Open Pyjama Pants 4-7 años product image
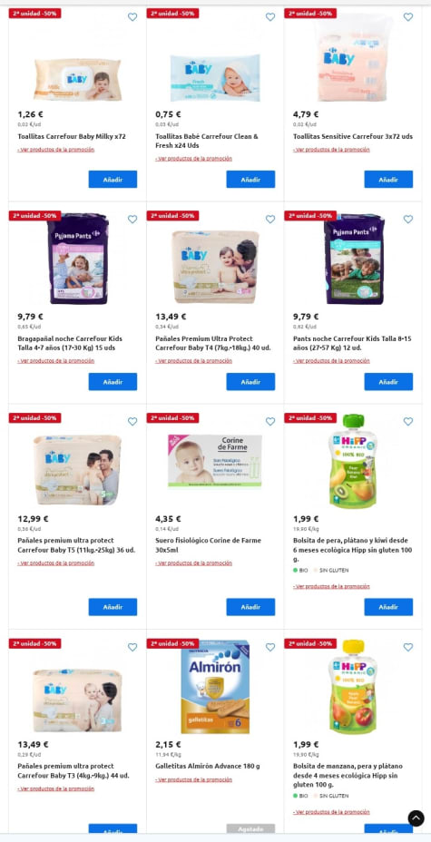 click(x=78, y=259)
